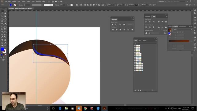197x111 pixels.
Task: Select the Selection tool (black arrow)
Action: click(2, 11)
